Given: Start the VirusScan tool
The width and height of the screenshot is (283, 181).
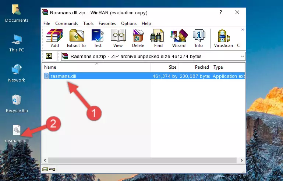Looking at the screenshot, I should tap(223, 38).
